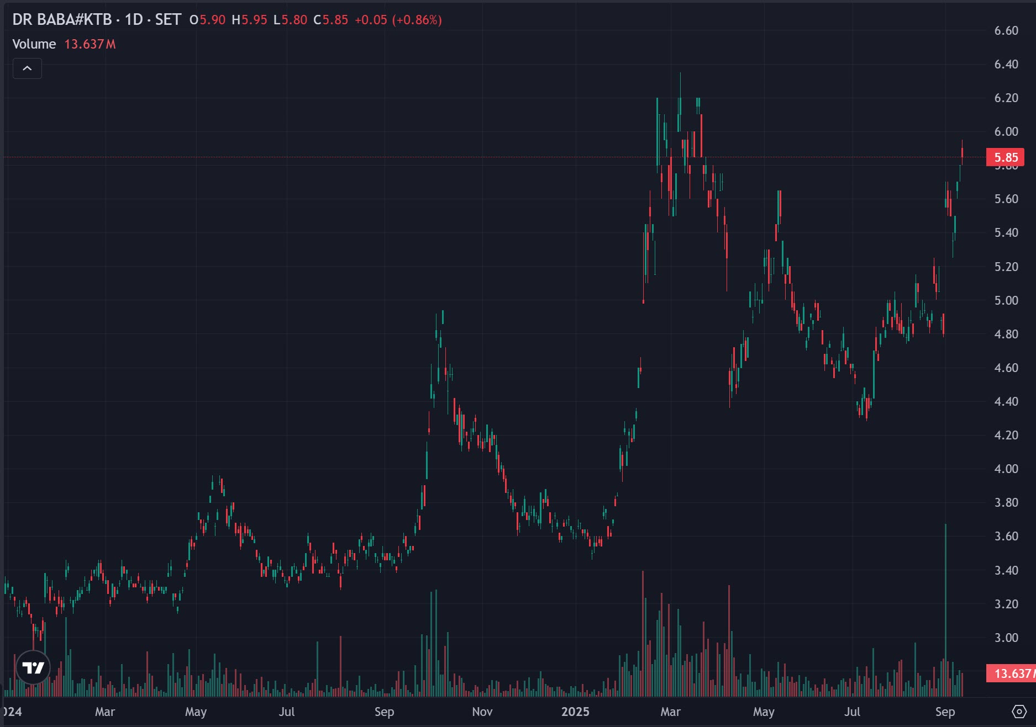Screen dimensions: 1036x727
Task: Click the 3.80 price axis label
Action: (1006, 503)
